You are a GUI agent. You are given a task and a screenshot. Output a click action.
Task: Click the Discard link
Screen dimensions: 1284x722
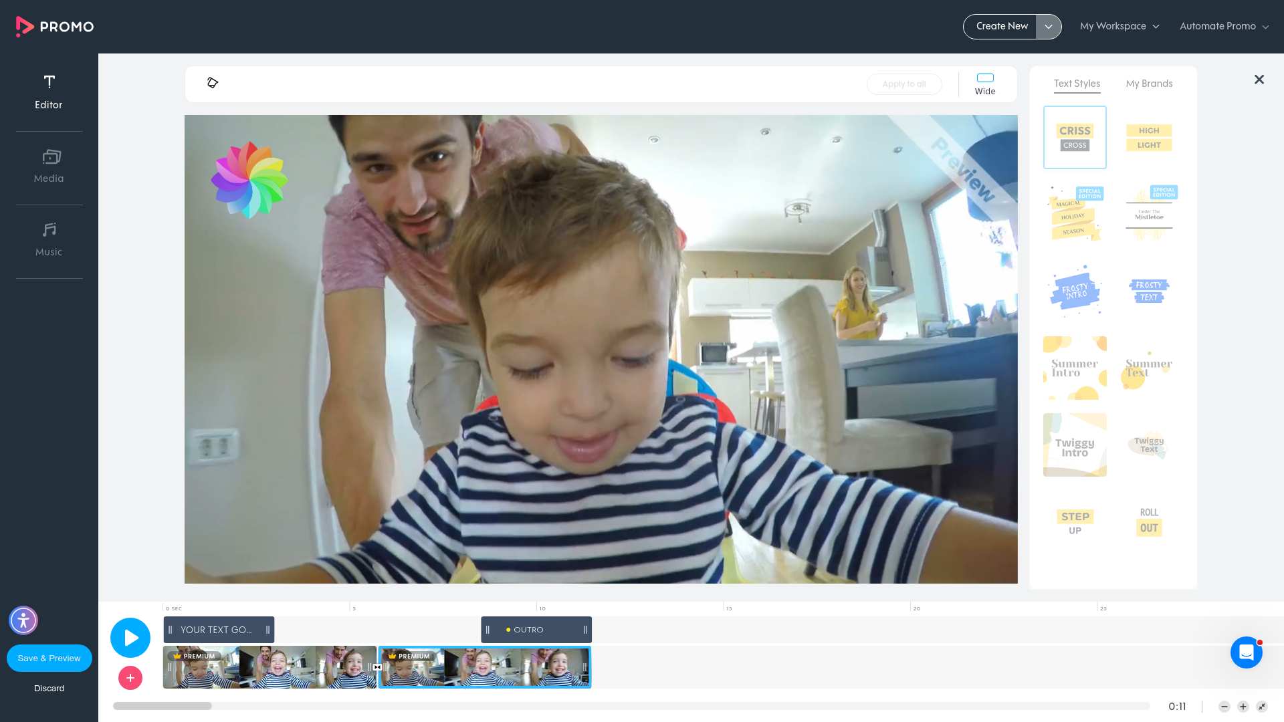click(x=49, y=688)
